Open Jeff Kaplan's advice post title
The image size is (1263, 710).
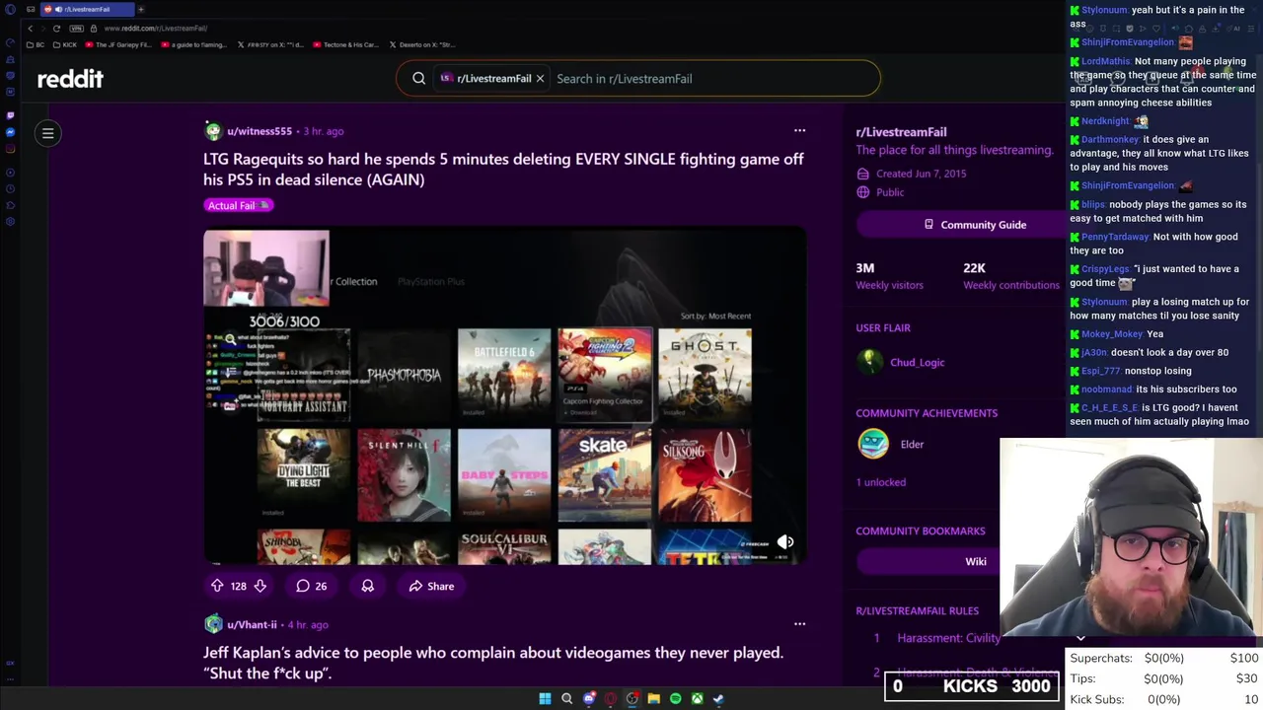click(x=493, y=662)
